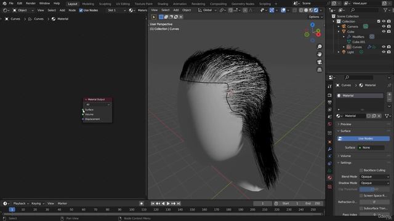
Task: Switch perspective/orthographic with the grid icon
Action: pyautogui.click(x=320, y=69)
